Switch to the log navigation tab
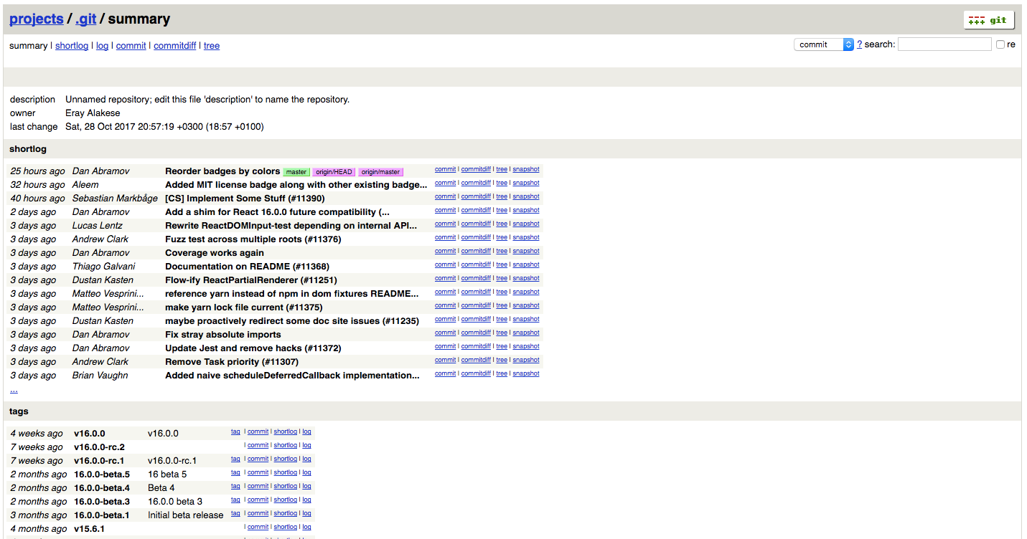The height and width of the screenshot is (539, 1027). tap(103, 46)
